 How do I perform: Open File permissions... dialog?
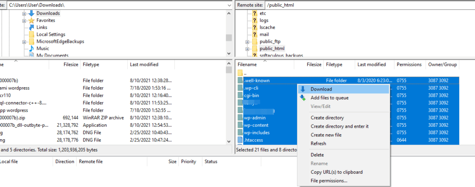(343, 181)
